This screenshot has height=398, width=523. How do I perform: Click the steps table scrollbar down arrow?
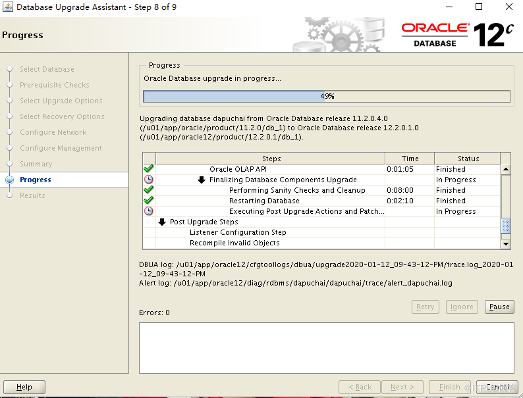(x=506, y=244)
